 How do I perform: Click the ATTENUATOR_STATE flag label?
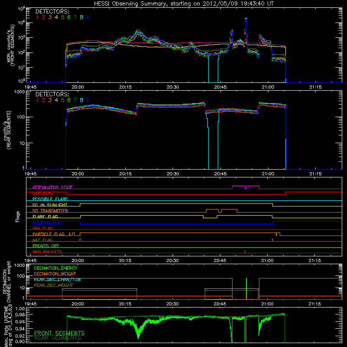(52, 187)
